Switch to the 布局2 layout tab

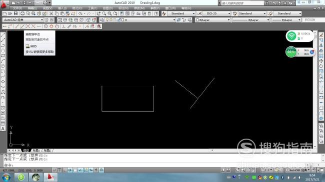point(47,151)
